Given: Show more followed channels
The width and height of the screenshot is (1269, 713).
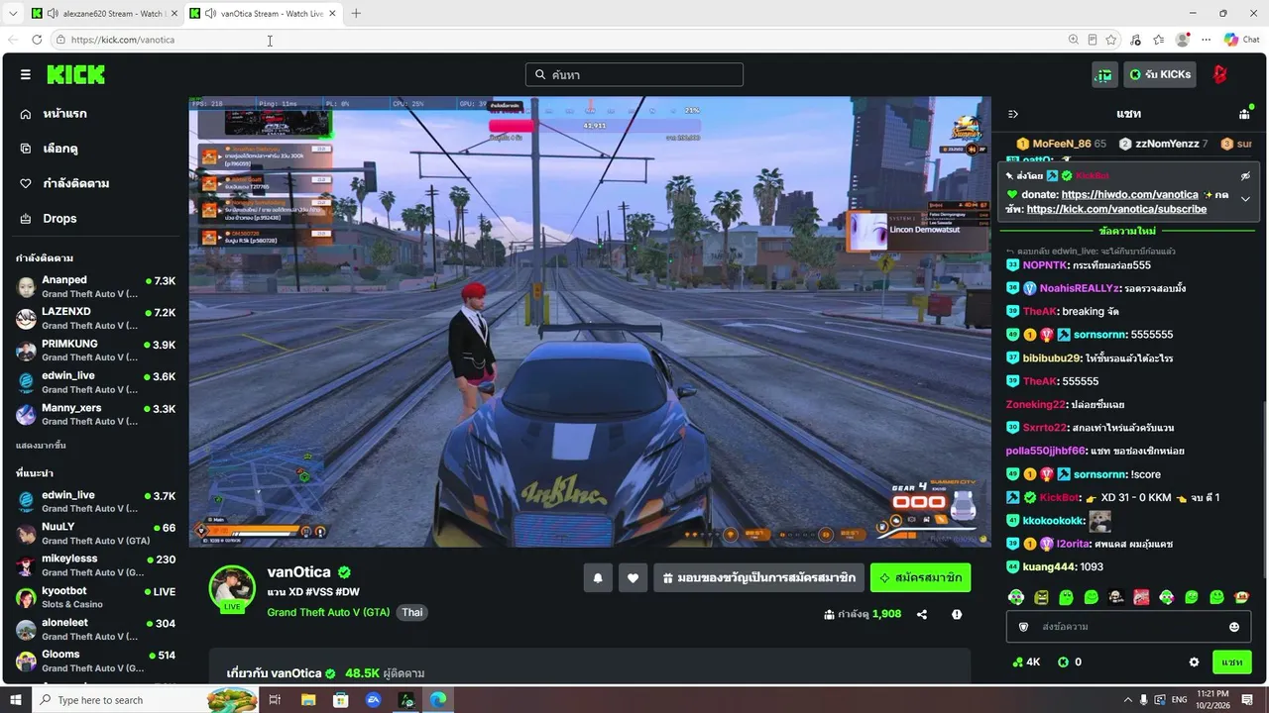Looking at the screenshot, I should [41, 446].
